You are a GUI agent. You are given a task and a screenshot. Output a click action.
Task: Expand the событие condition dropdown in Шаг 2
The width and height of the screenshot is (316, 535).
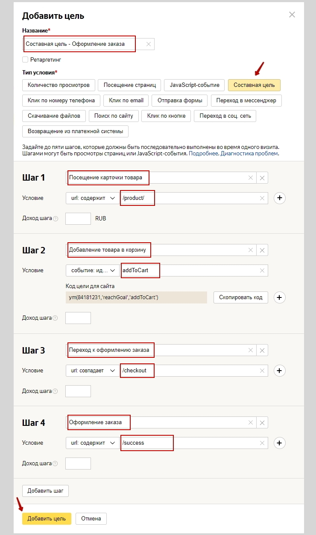tap(92, 270)
